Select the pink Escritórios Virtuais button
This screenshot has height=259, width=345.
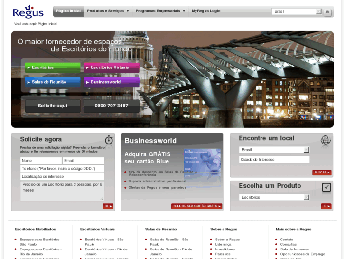[x=112, y=67]
